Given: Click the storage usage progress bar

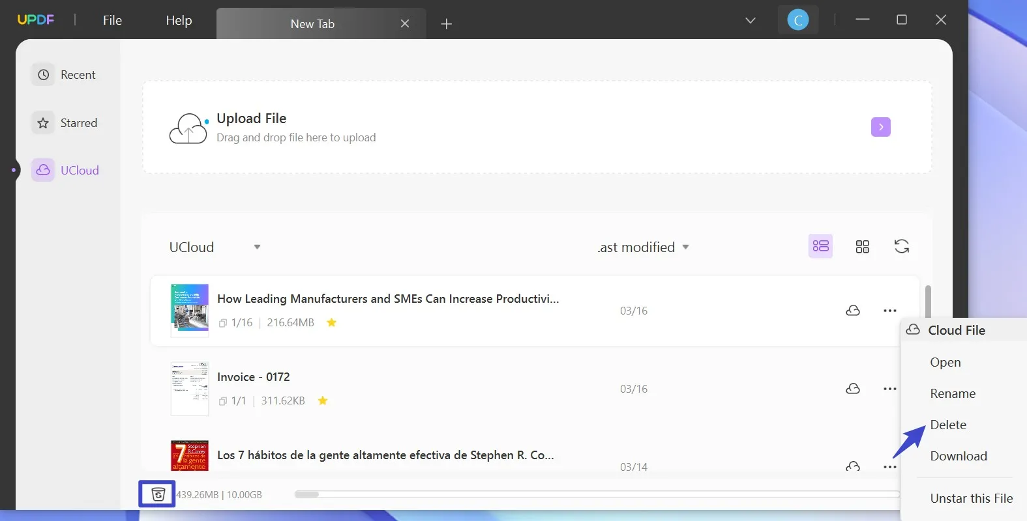Looking at the screenshot, I should tap(596, 494).
